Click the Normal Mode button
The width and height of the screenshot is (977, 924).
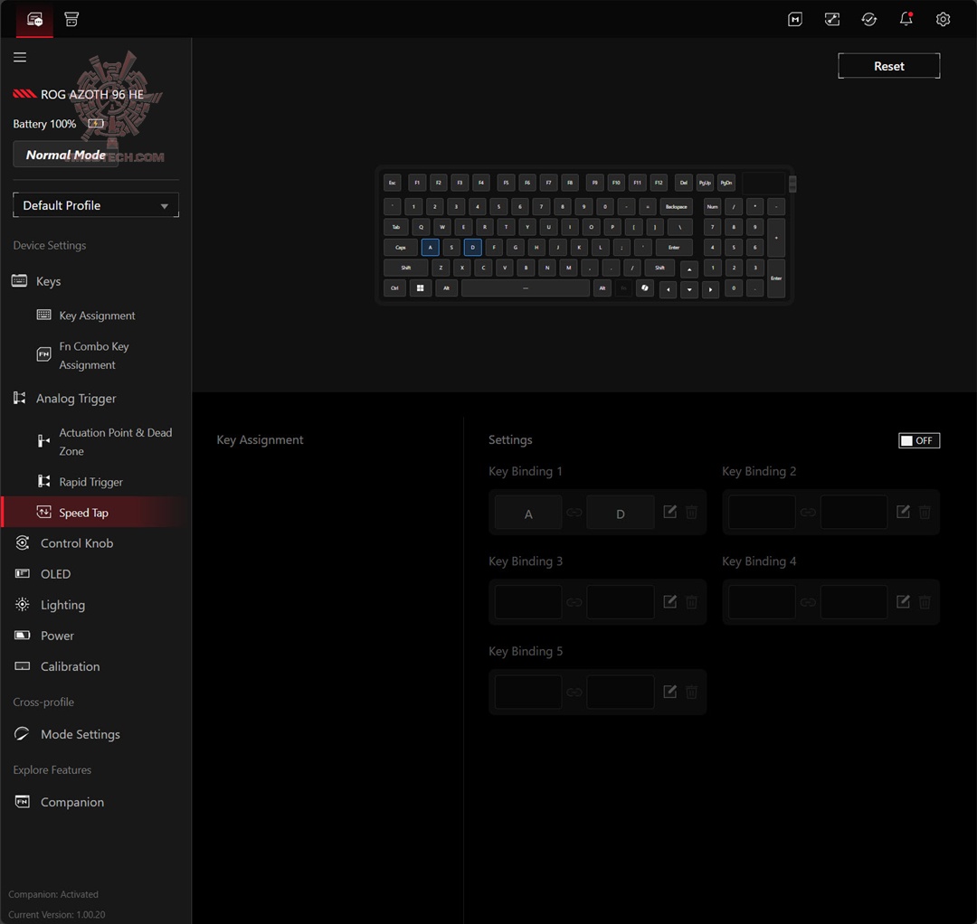click(65, 155)
